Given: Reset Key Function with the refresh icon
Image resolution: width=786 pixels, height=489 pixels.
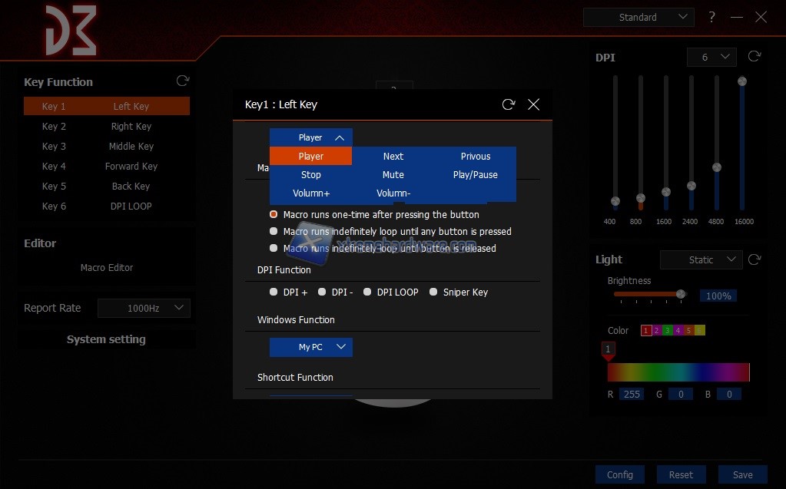Looking at the screenshot, I should coord(182,81).
